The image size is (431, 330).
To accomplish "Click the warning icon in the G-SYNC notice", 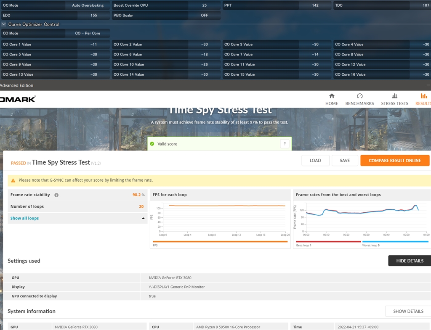I will click(x=13, y=180).
